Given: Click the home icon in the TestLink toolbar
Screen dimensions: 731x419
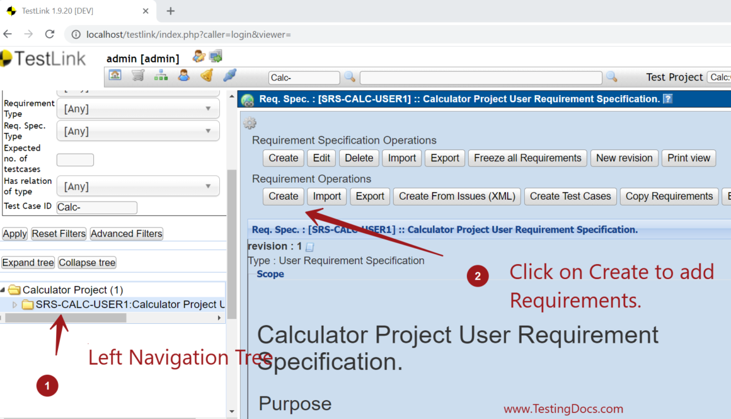Looking at the screenshot, I should pyautogui.click(x=115, y=76).
